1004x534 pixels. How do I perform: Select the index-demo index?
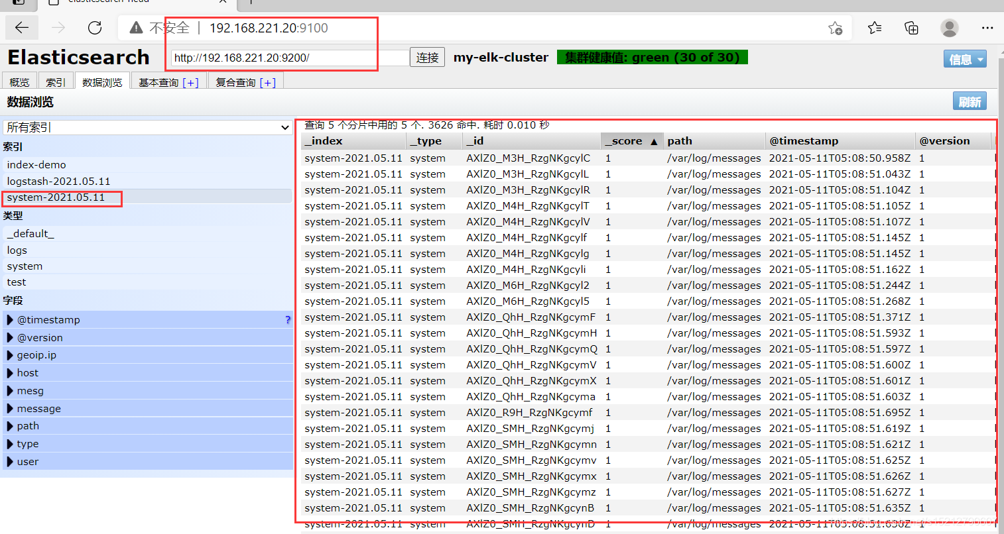point(147,164)
